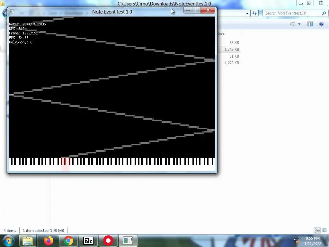Select the file sized 81 KB
The width and height of the screenshot is (329, 247).
click(234, 56)
